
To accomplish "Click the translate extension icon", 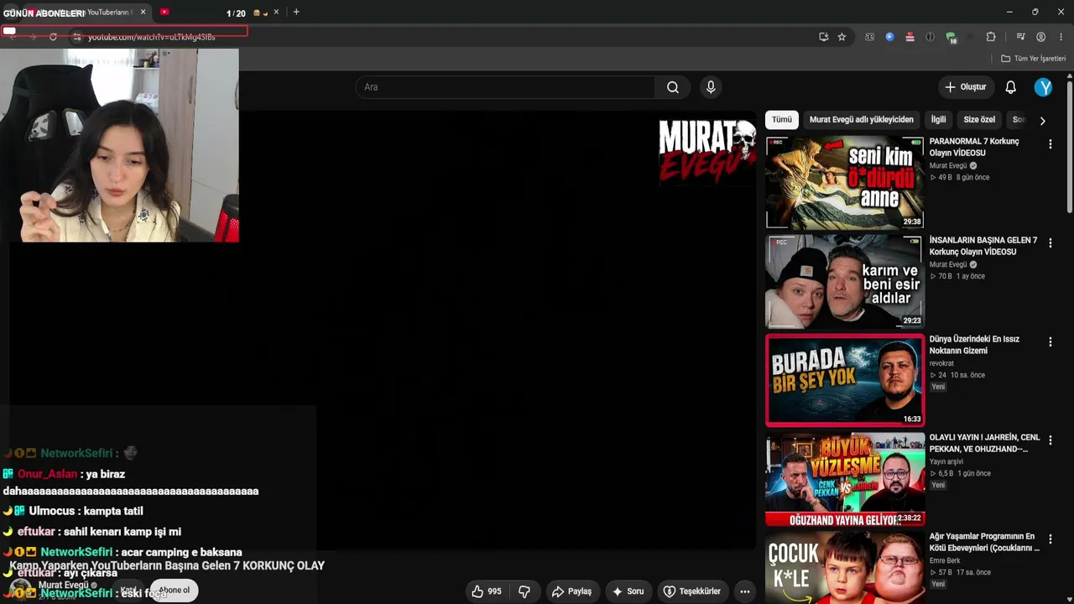I will (x=869, y=37).
